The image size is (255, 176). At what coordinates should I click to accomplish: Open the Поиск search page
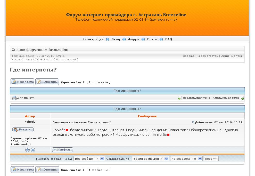click(152, 39)
